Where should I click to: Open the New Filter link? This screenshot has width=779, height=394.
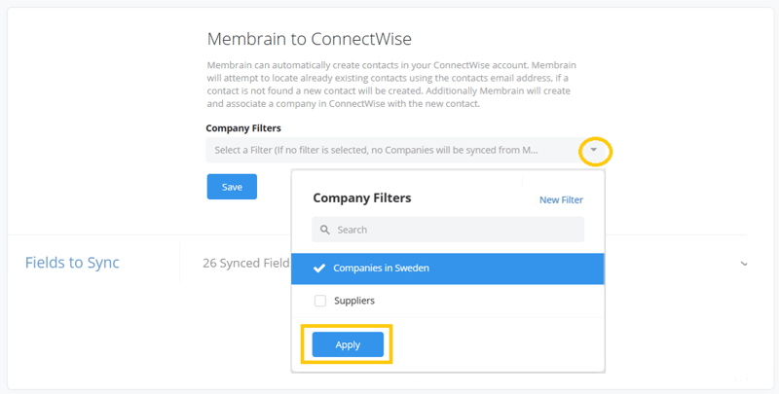point(561,200)
